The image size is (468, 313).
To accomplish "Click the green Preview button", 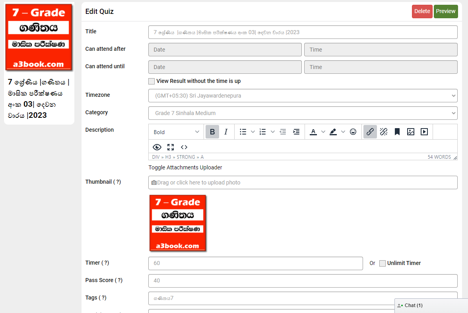I will [x=445, y=12].
